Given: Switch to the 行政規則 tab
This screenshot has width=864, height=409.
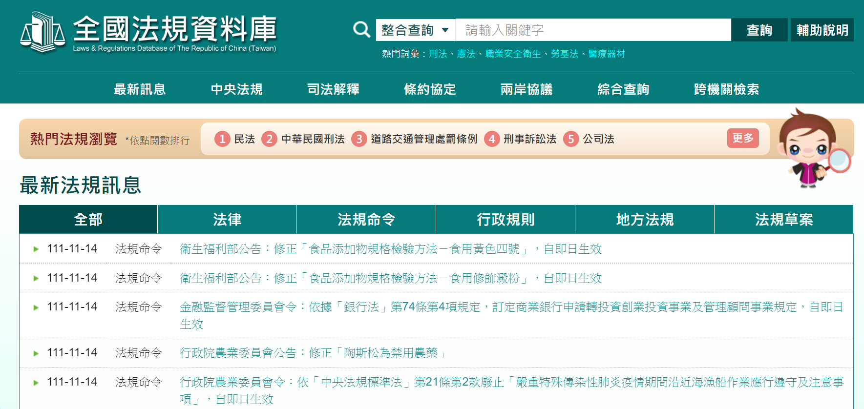Looking at the screenshot, I should (506, 220).
